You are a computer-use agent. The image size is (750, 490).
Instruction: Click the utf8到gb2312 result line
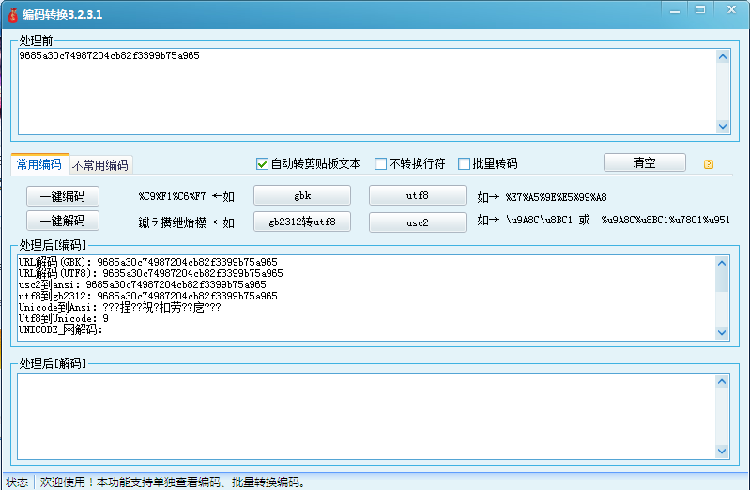point(147,296)
